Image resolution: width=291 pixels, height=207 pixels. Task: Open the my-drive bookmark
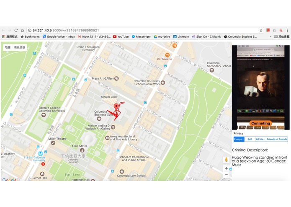click(x=162, y=36)
